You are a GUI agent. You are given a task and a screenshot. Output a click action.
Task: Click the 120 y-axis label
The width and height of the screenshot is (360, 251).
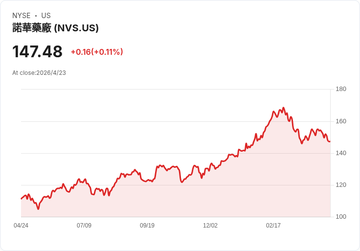pyautogui.click(x=341, y=185)
